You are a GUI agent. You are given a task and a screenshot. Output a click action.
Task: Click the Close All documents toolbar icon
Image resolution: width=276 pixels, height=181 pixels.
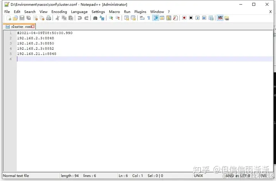(x=42, y=18)
